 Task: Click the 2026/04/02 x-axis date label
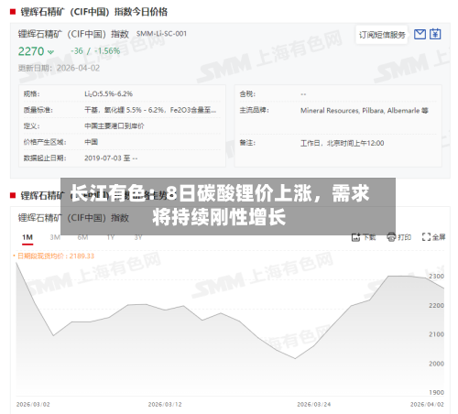[427, 404]
